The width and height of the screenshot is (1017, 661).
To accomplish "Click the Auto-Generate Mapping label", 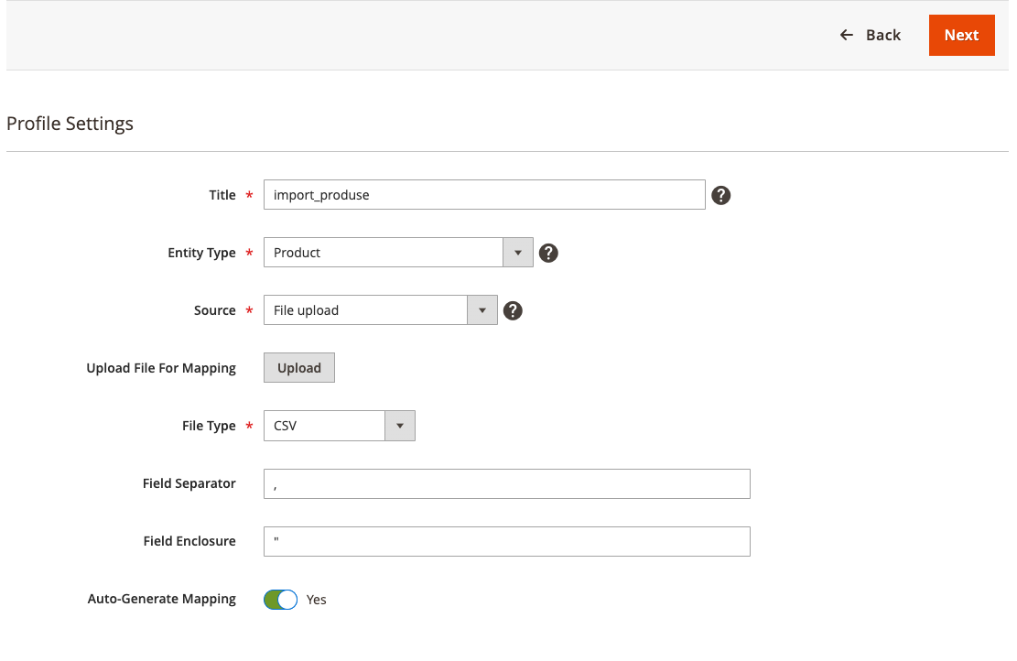I will pos(161,599).
